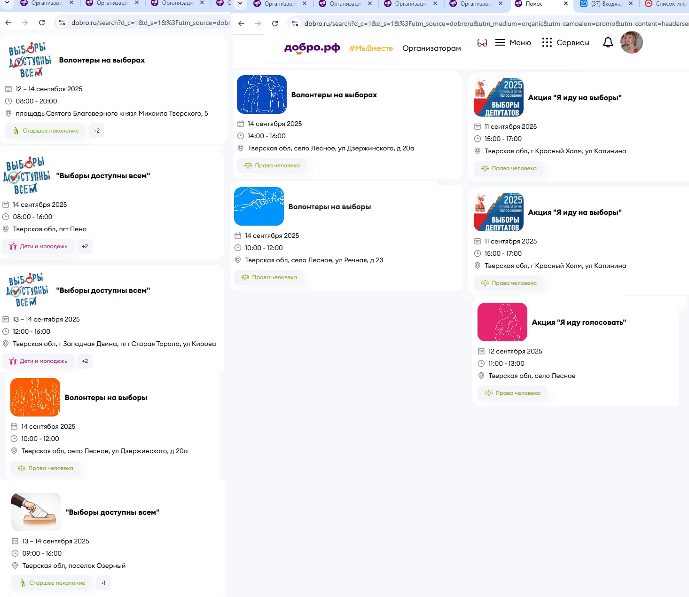This screenshot has width=689, height=597.
Task: Click time text 12:00 - 16:00
Action: 31,331
